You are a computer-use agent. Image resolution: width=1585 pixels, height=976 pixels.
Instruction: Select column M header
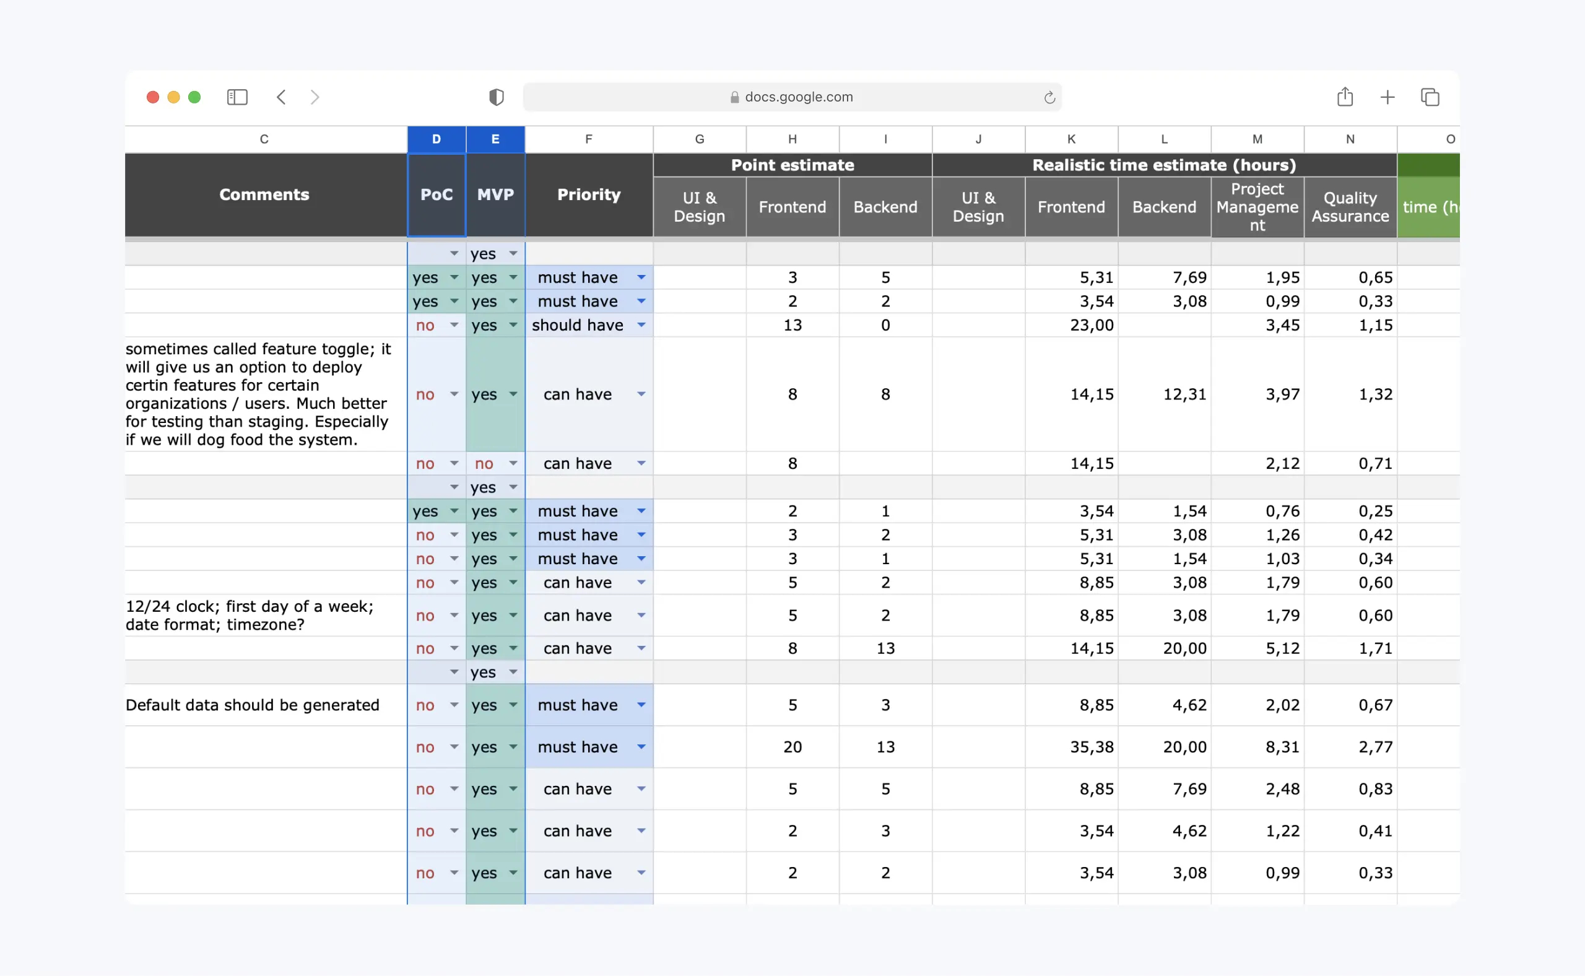pos(1257,139)
